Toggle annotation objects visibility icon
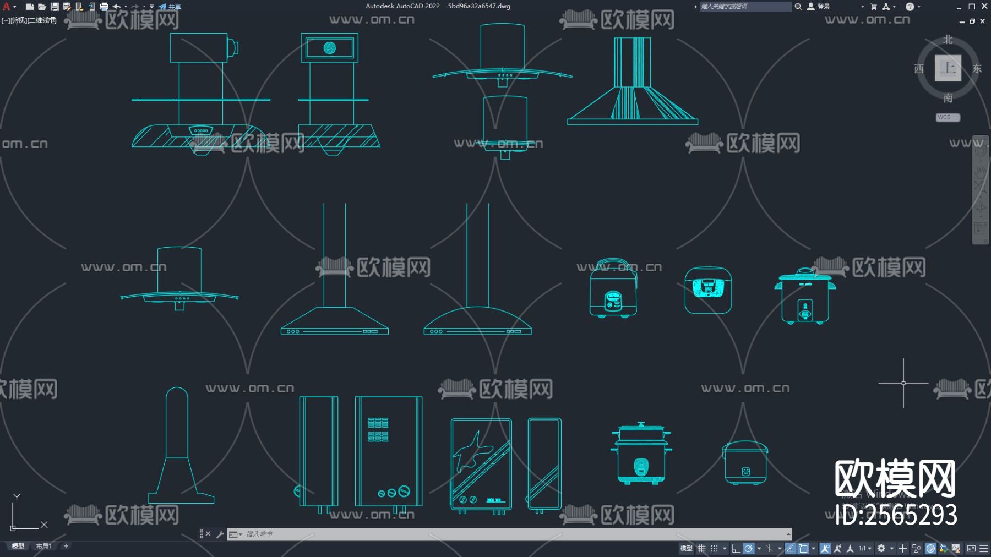 pyautogui.click(x=825, y=548)
